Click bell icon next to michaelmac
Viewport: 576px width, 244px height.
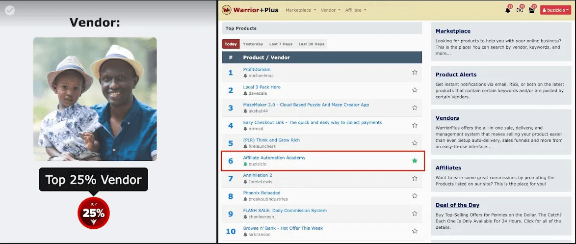245,76
